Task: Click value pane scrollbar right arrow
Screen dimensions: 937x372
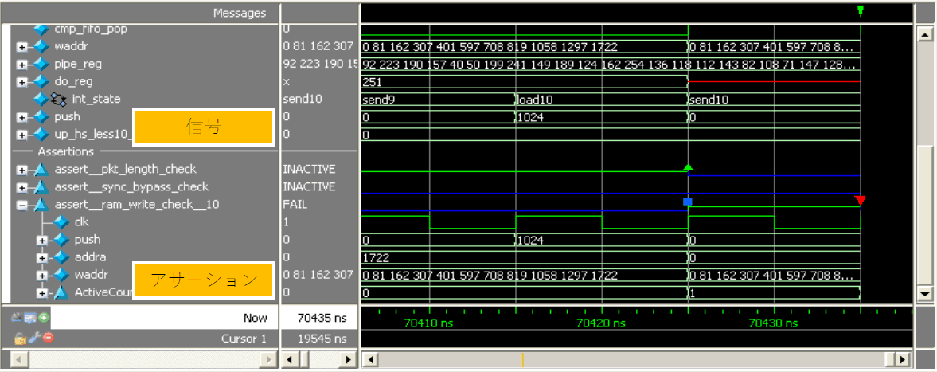Action: (x=349, y=360)
